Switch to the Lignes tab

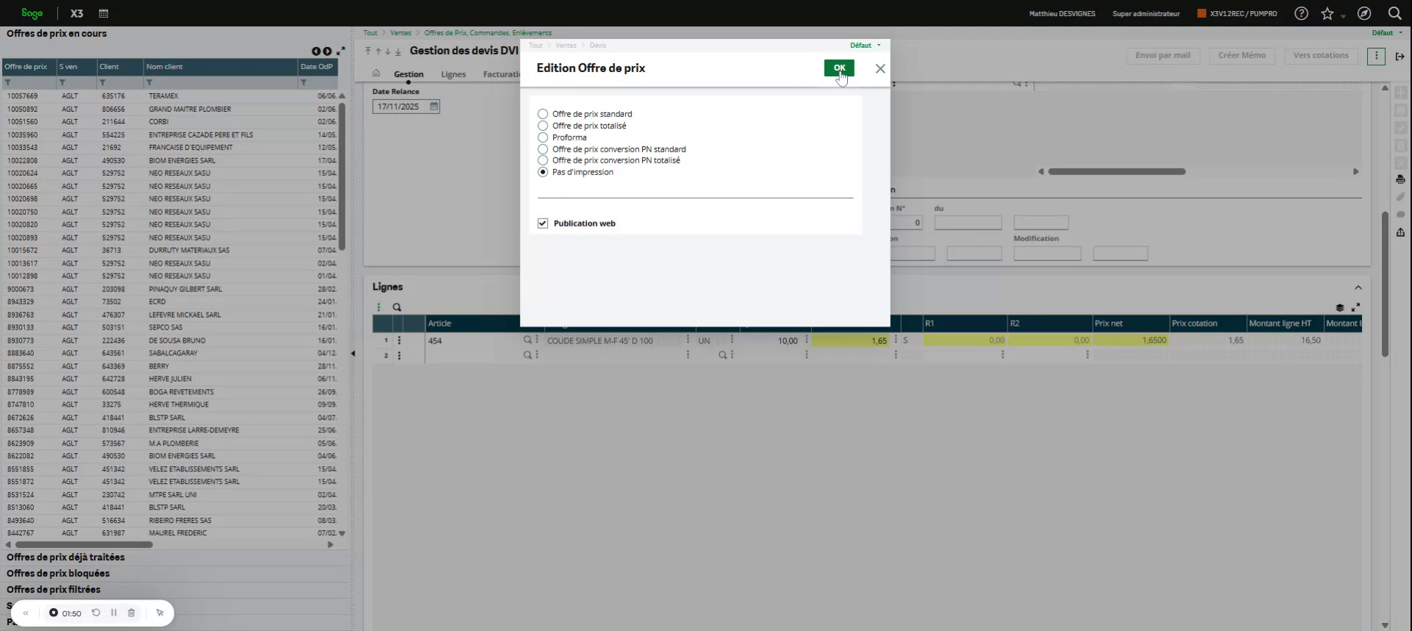[453, 74]
